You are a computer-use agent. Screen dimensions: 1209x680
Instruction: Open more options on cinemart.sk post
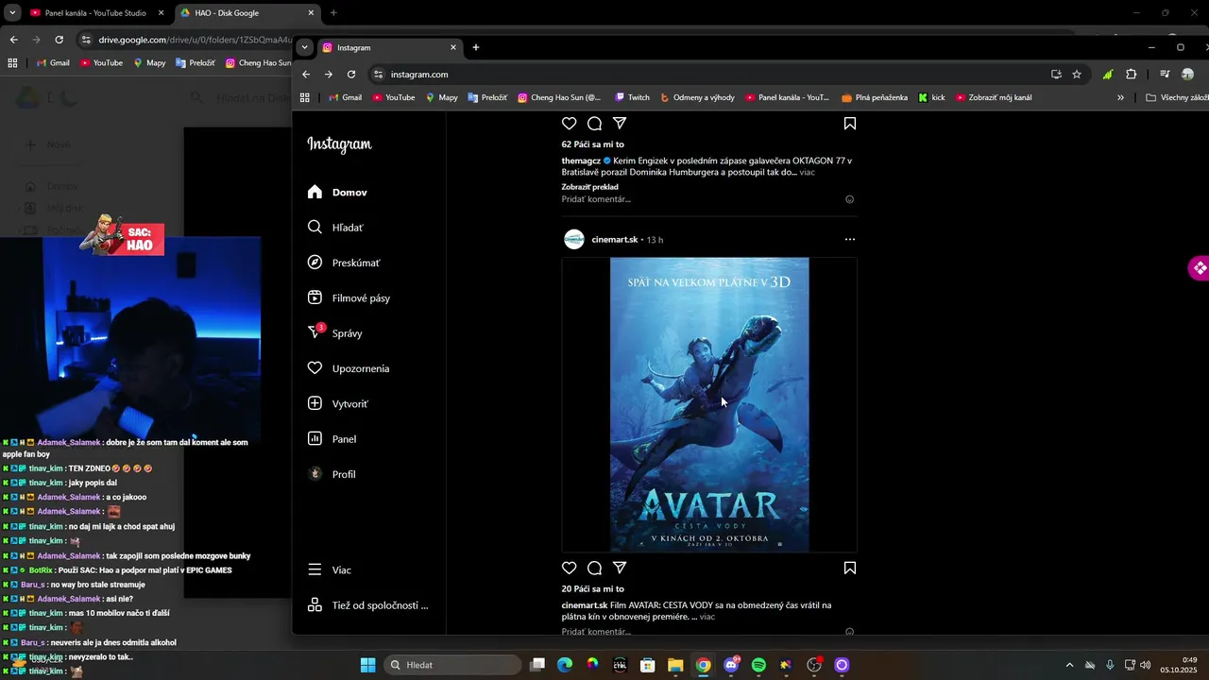(849, 240)
